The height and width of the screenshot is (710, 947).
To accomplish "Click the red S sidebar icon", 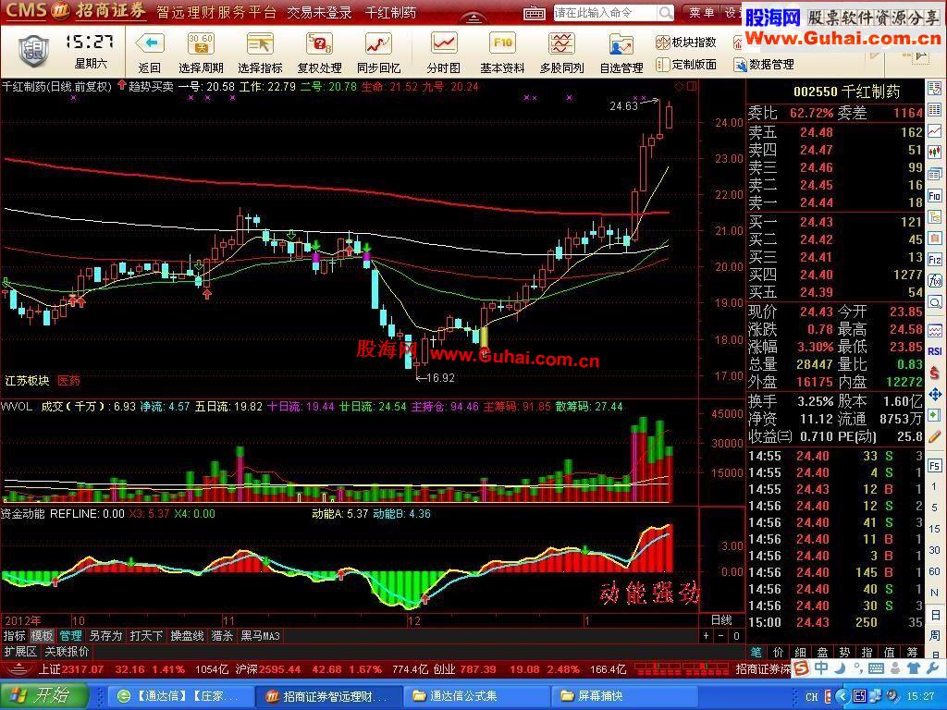I will tap(934, 373).
